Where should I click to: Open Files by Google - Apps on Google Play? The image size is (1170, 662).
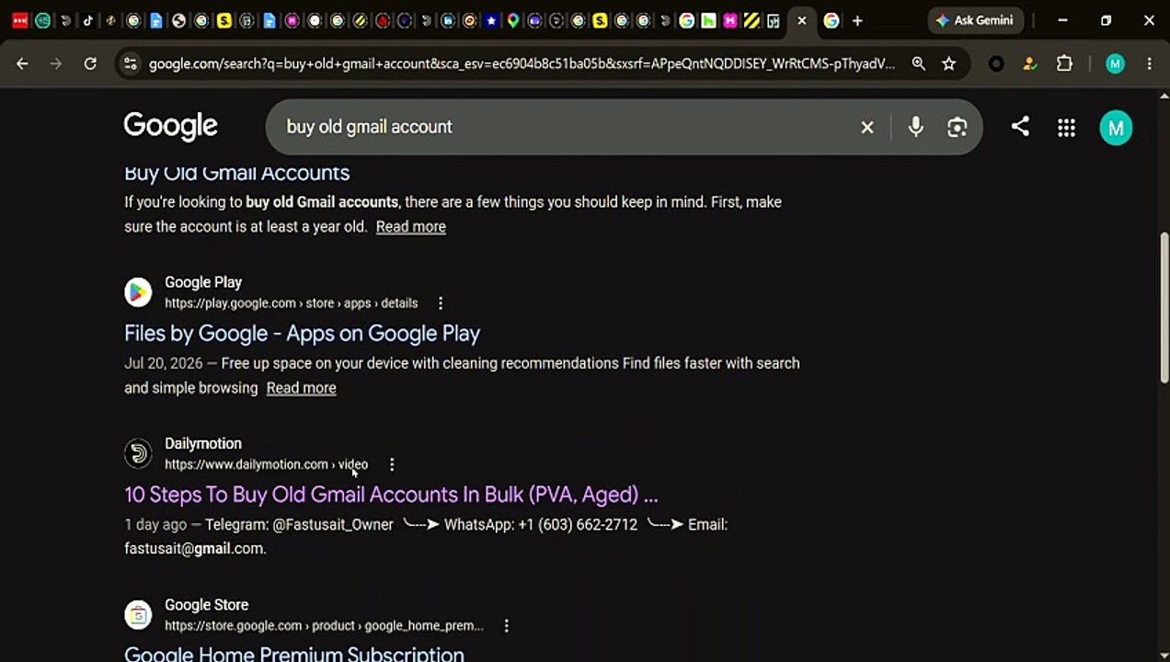click(302, 333)
